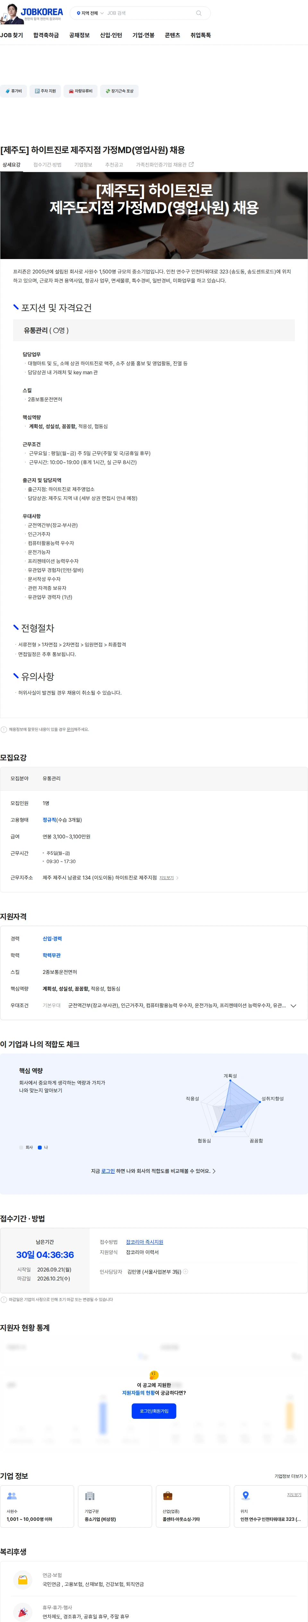
Task: Click the 잡코리아 즉시지원 link
Action: pos(144,1242)
